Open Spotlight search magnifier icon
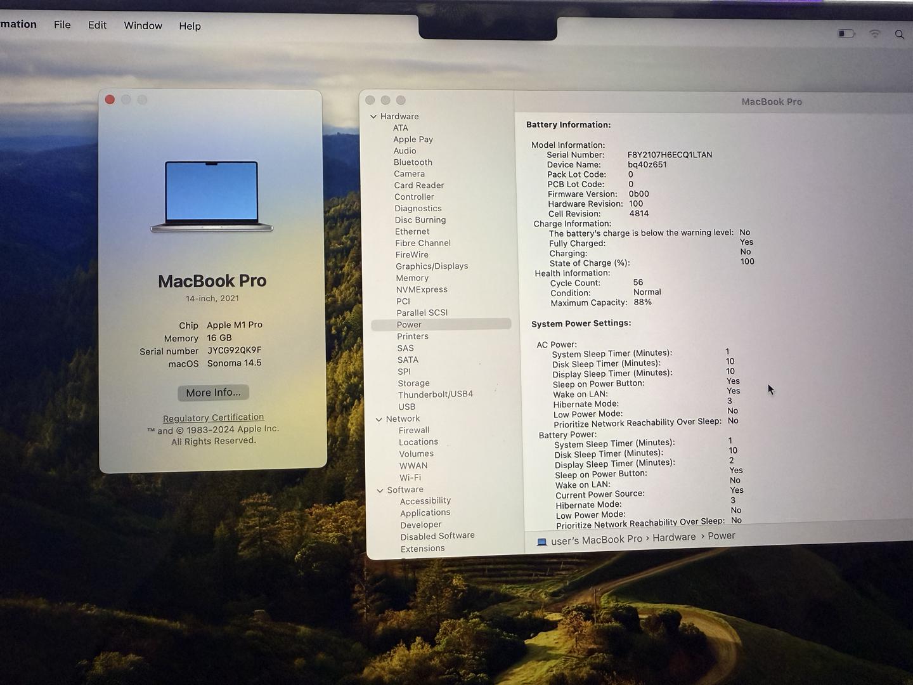 point(899,34)
